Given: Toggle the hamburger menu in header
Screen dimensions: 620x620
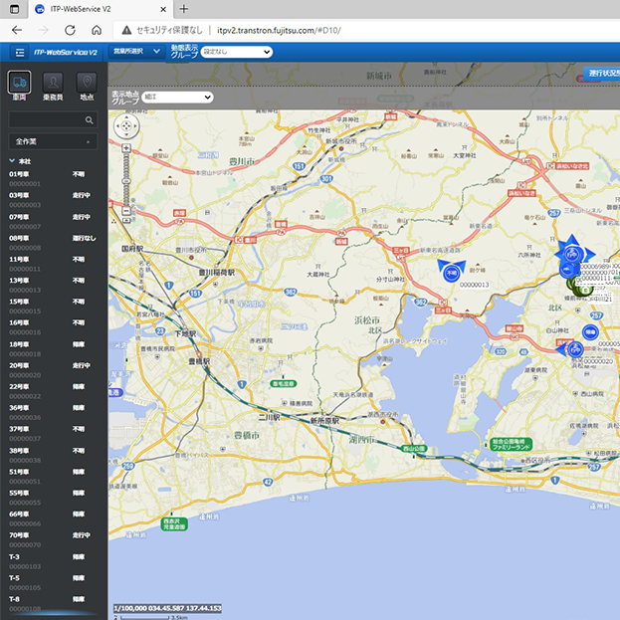Looking at the screenshot, I should point(19,51).
